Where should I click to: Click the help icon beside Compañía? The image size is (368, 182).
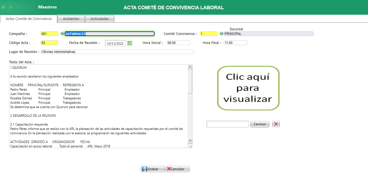[x=62, y=34]
